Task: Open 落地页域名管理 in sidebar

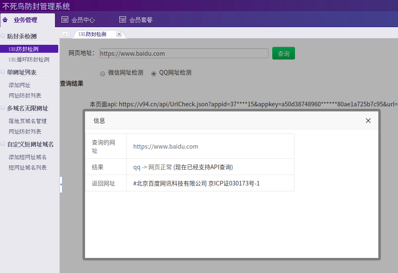Action: click(x=27, y=121)
